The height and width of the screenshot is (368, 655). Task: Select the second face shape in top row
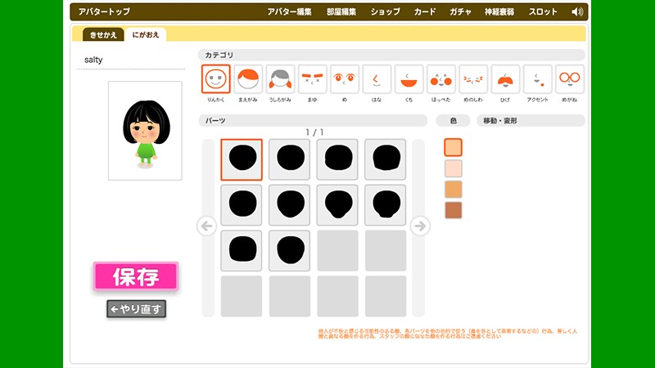[290, 159]
